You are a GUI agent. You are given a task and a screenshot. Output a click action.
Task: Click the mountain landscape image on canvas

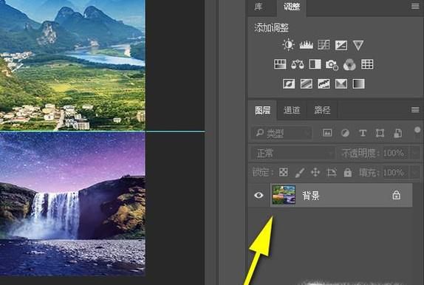tap(72, 65)
